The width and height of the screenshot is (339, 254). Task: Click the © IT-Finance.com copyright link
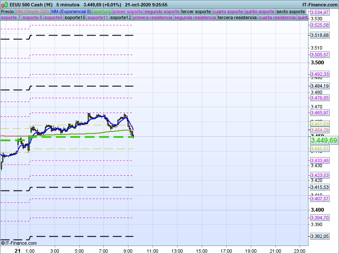click(19, 243)
